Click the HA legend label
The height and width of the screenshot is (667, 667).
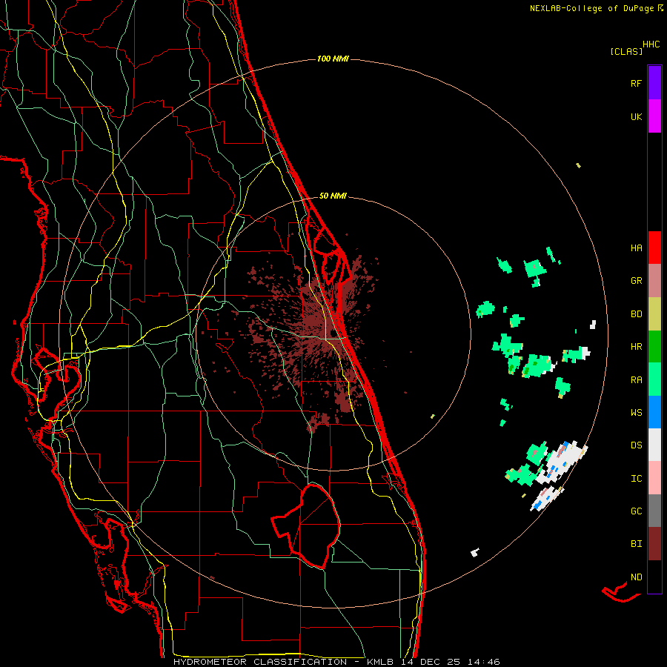tap(637, 248)
